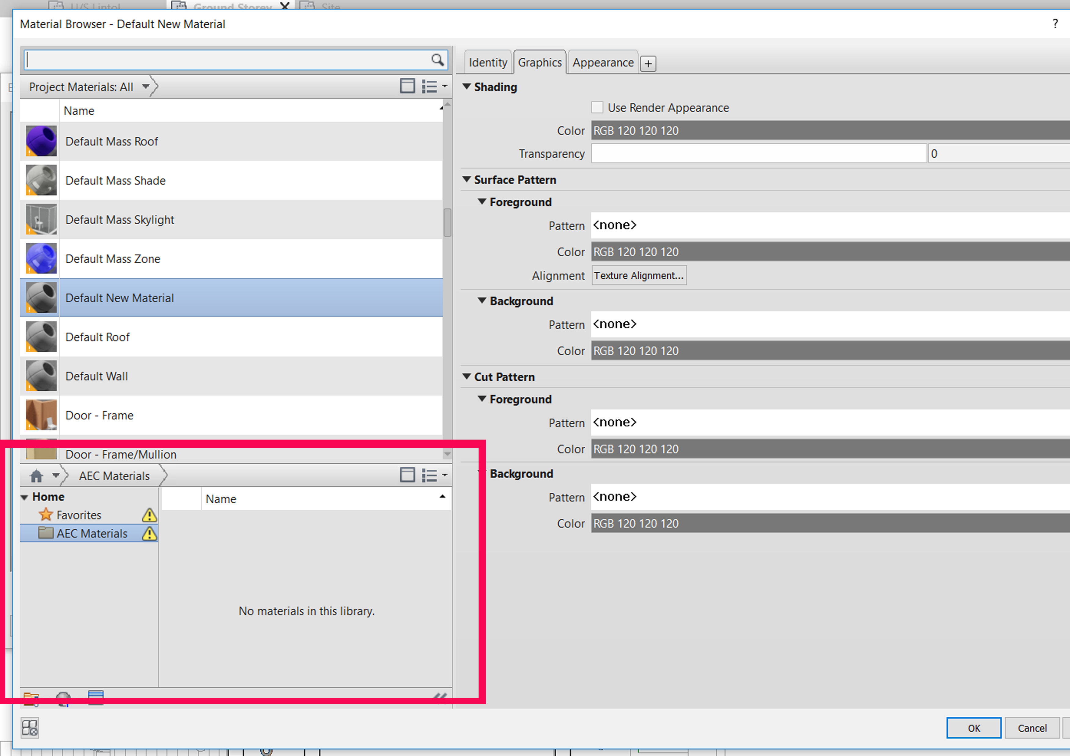The image size is (1070, 756).
Task: Click the library Home icon
Action: pos(36,476)
